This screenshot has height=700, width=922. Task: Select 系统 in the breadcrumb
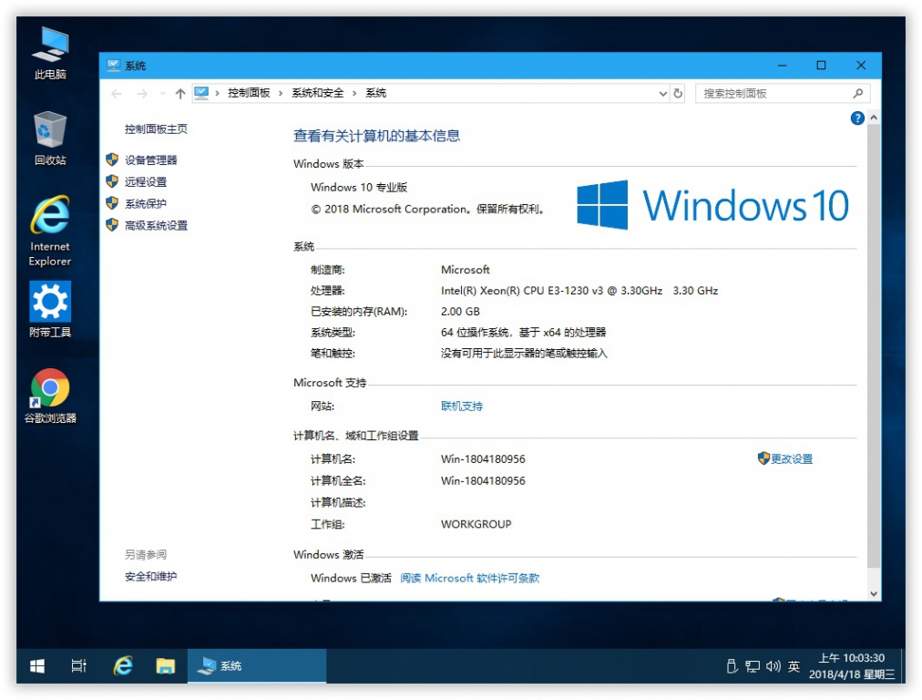tap(375, 93)
